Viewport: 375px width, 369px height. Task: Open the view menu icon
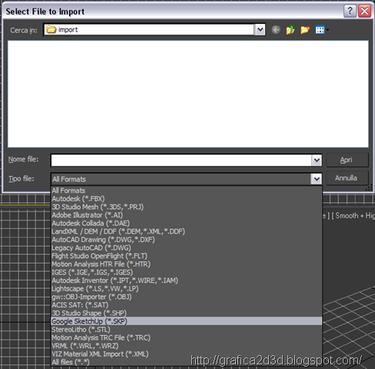point(322,30)
